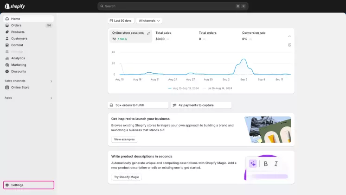Open the Discounts page

coord(19,71)
